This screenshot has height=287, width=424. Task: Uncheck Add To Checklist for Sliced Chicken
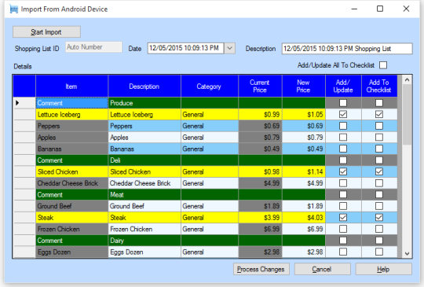coord(379,171)
